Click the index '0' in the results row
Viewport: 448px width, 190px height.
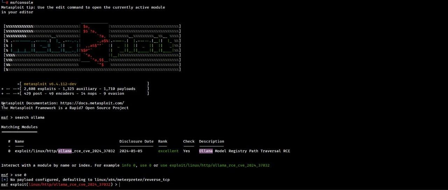pyautogui.click(x=9, y=151)
